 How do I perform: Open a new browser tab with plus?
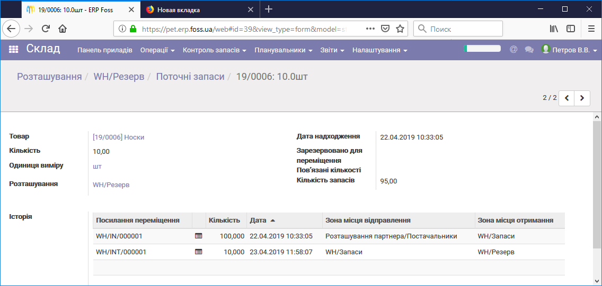(x=269, y=10)
